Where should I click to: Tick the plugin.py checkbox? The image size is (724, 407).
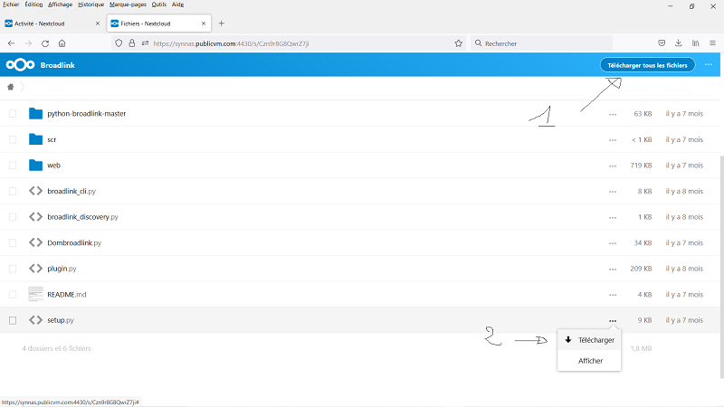13,269
